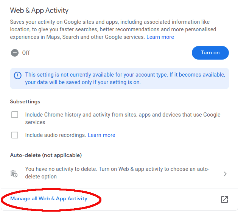The image size is (238, 212).
Task: Enable the Include audio recordings checkbox
Action: pos(15,135)
